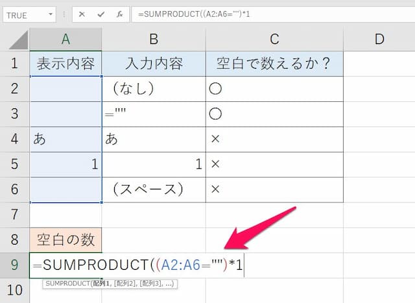Select row 6 header
The height and width of the screenshot is (303, 415).
pos(14,189)
